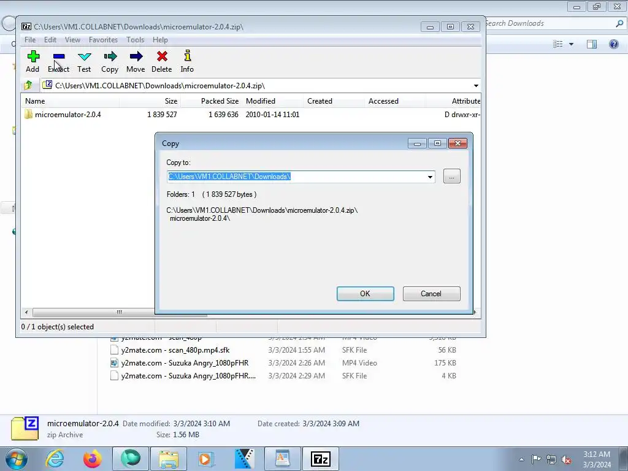Viewport: 628px width, 471px height.
Task: Click the Explorer change view icon
Action: [558, 44]
